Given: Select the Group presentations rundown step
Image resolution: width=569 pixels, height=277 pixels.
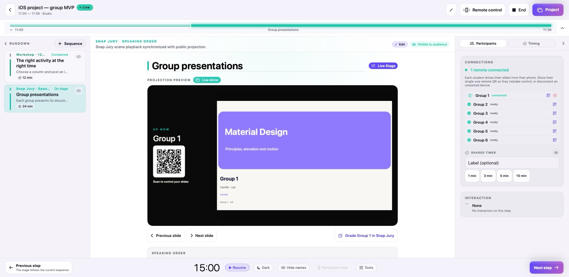Looking at the screenshot, I should click(45, 98).
